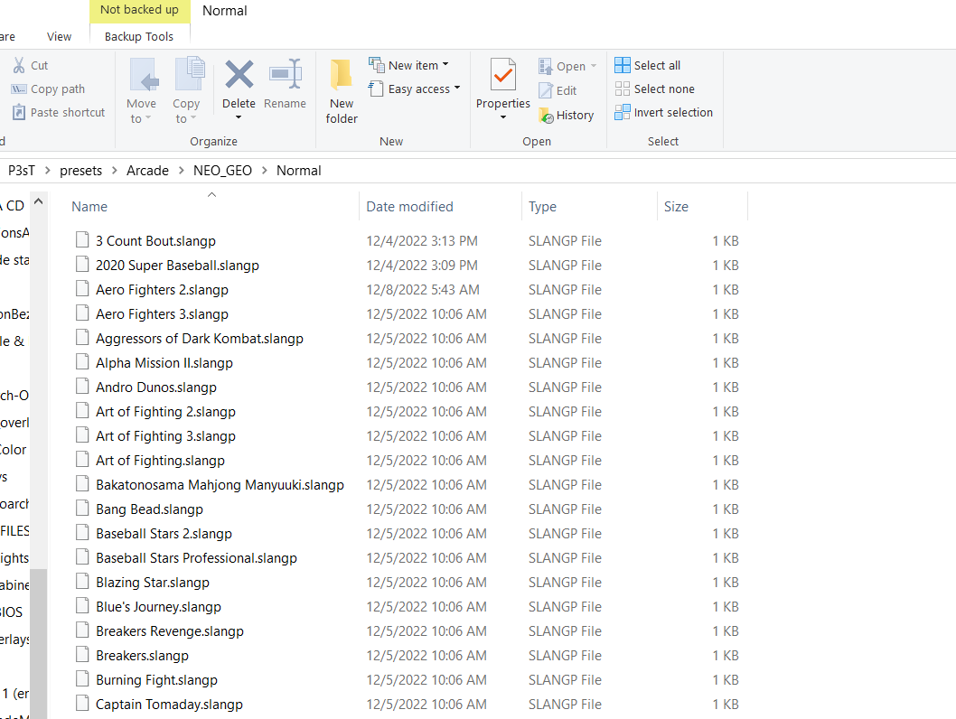Click file icon of Captain Tomaday.slangp
The height and width of the screenshot is (719, 956).
81,703
